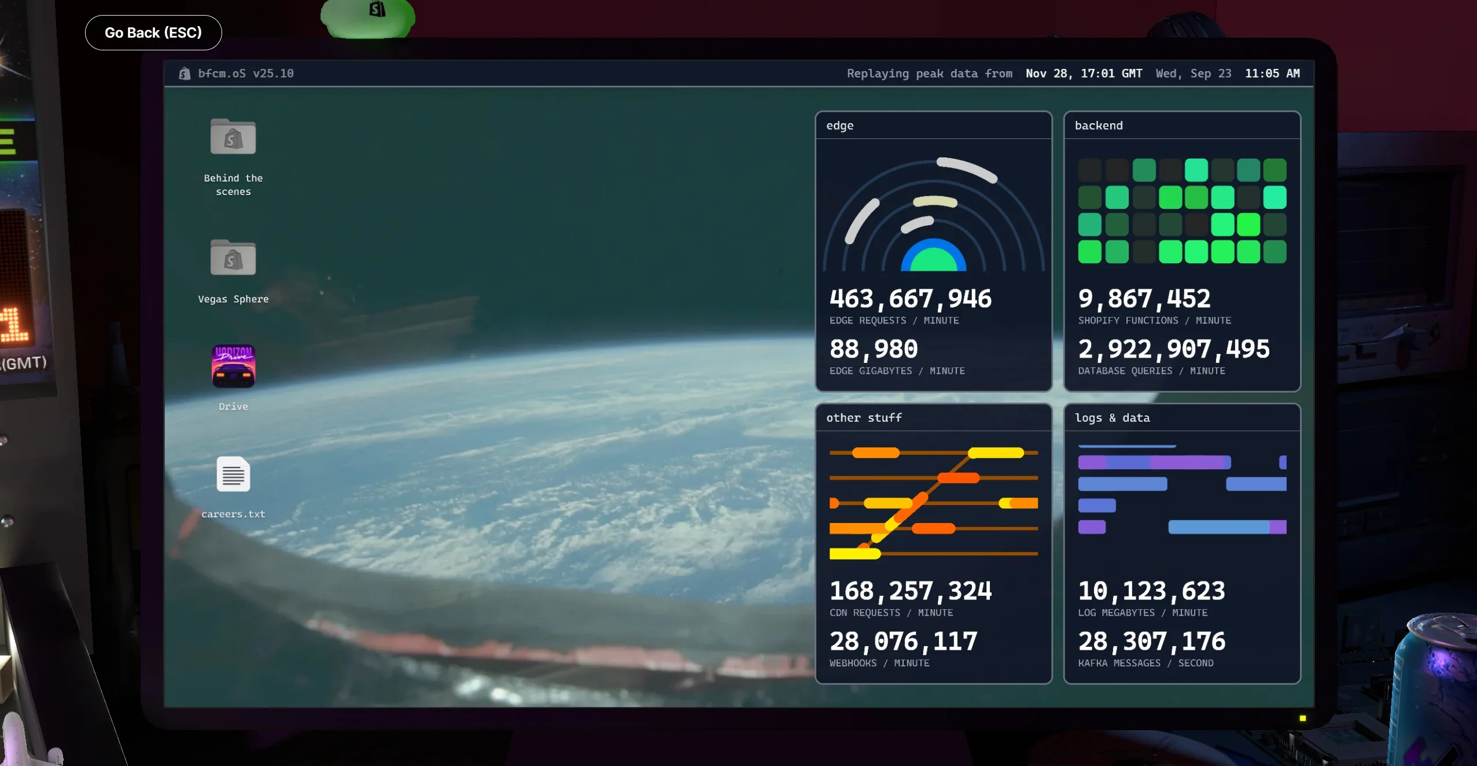Screen dimensions: 1477x766
Task: Click the Shopify bag icon beside bfcm.oS
Action: (185, 73)
